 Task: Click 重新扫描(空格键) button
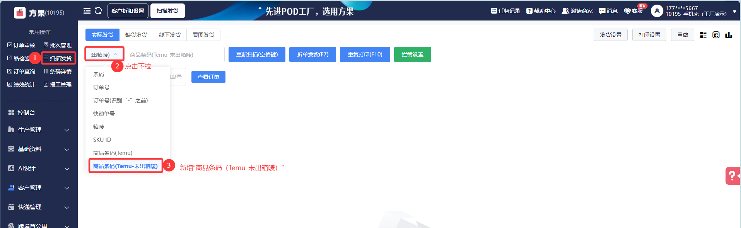click(257, 54)
